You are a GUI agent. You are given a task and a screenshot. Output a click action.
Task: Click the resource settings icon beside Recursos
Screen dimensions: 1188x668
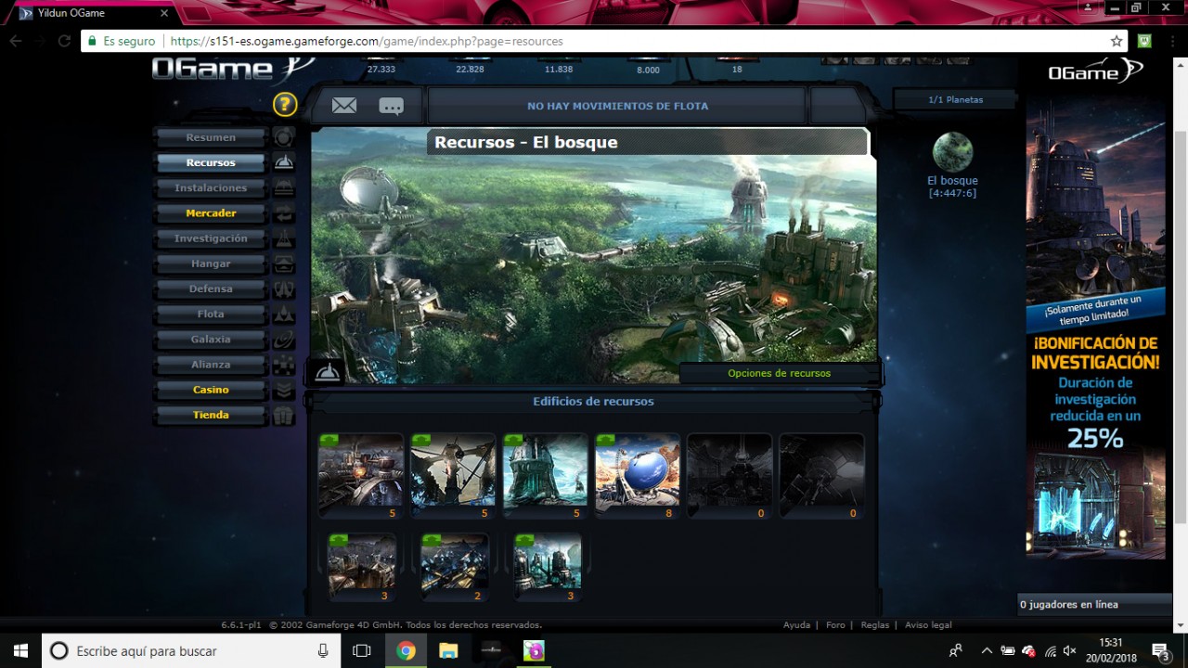(284, 162)
